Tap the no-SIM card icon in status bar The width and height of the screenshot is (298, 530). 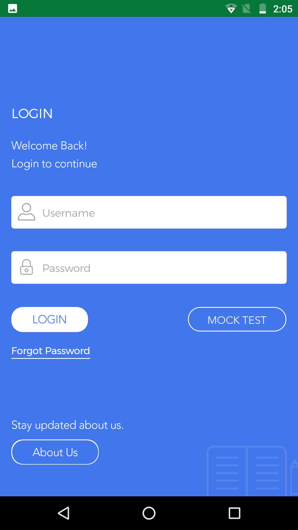tap(246, 9)
